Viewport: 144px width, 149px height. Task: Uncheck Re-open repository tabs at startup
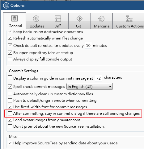click(10, 52)
